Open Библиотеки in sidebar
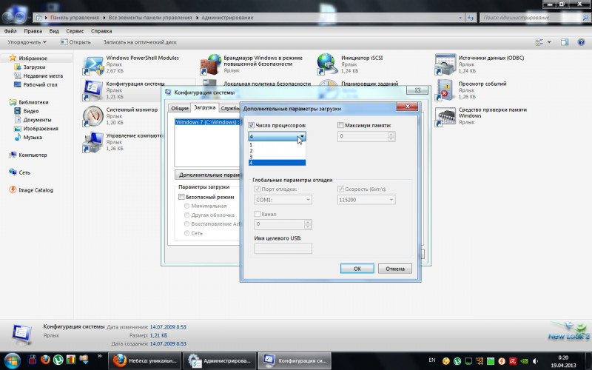 33,102
